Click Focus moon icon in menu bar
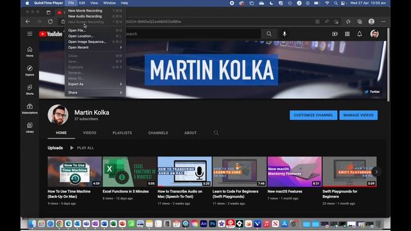The width and height of the screenshot is (411, 231). coord(271,3)
